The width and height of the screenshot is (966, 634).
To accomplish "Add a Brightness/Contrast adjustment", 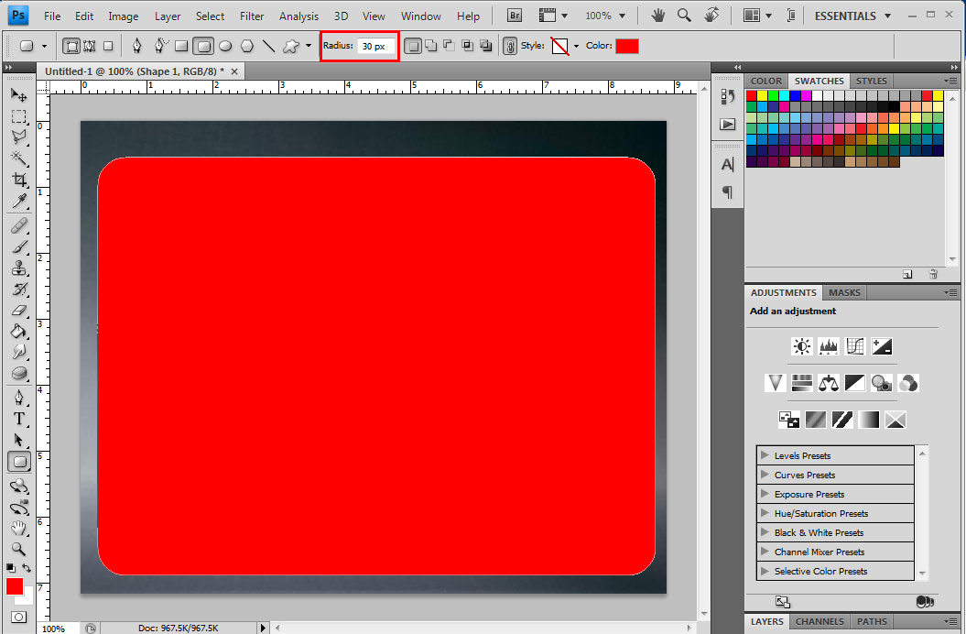I will [801, 346].
